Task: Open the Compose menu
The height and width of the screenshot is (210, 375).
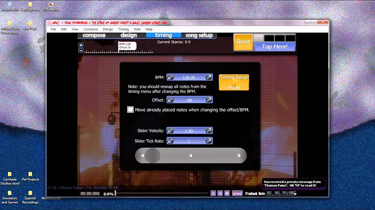Action: coord(91,29)
